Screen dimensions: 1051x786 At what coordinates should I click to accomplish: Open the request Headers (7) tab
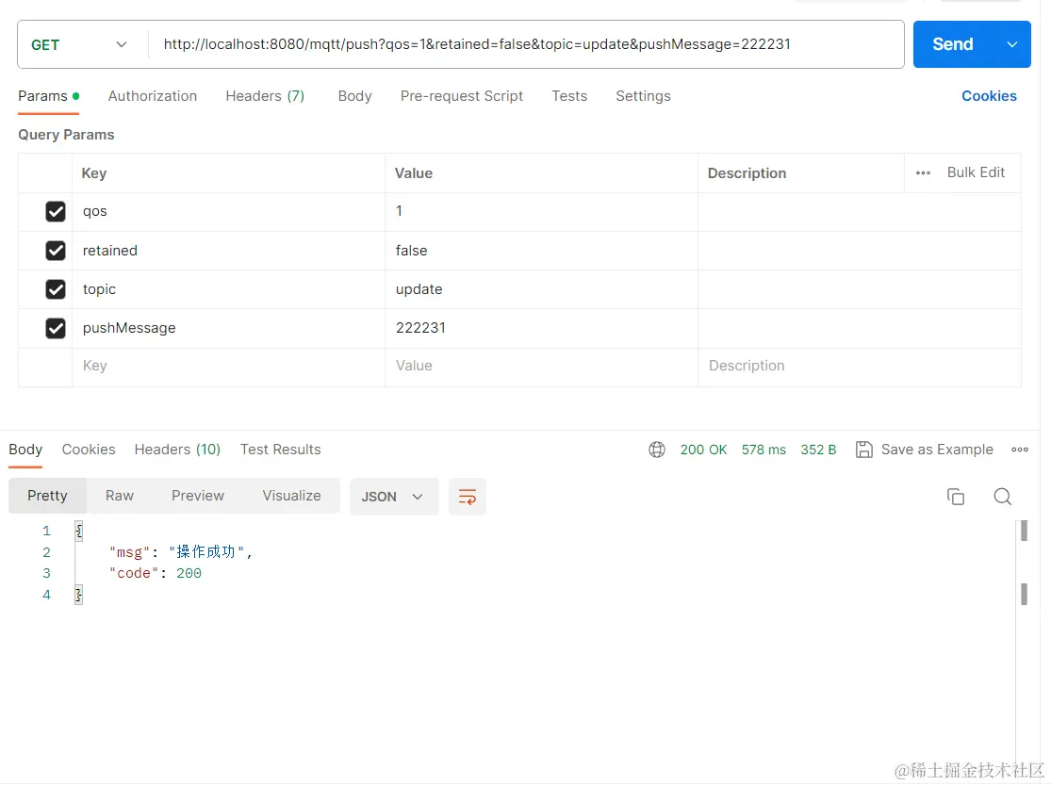(265, 96)
